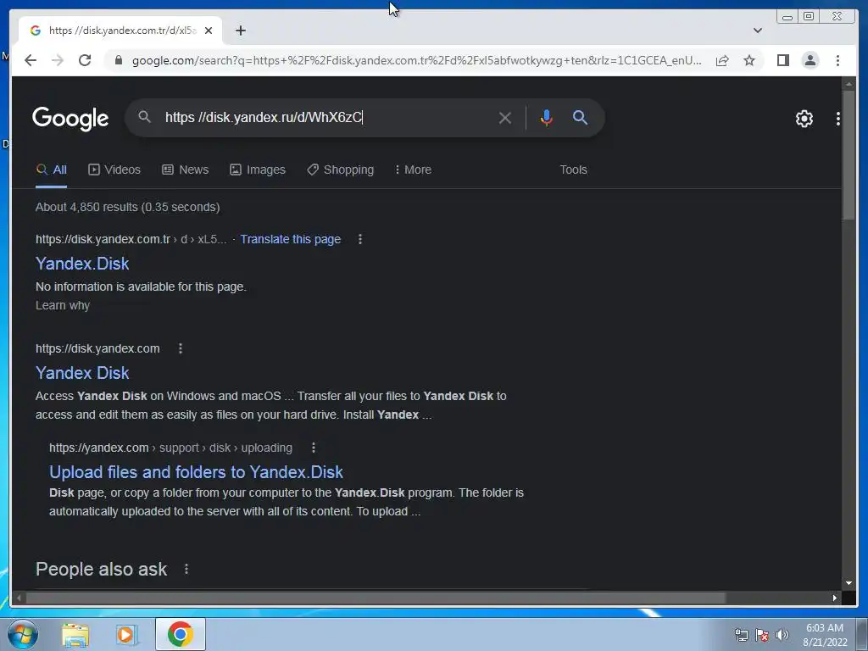Open the Google apps dots next to the gear
The height and width of the screenshot is (651, 868).
click(838, 119)
